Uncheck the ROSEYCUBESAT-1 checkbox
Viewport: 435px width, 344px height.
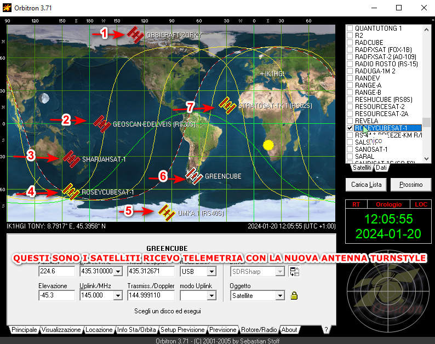tap(350, 128)
